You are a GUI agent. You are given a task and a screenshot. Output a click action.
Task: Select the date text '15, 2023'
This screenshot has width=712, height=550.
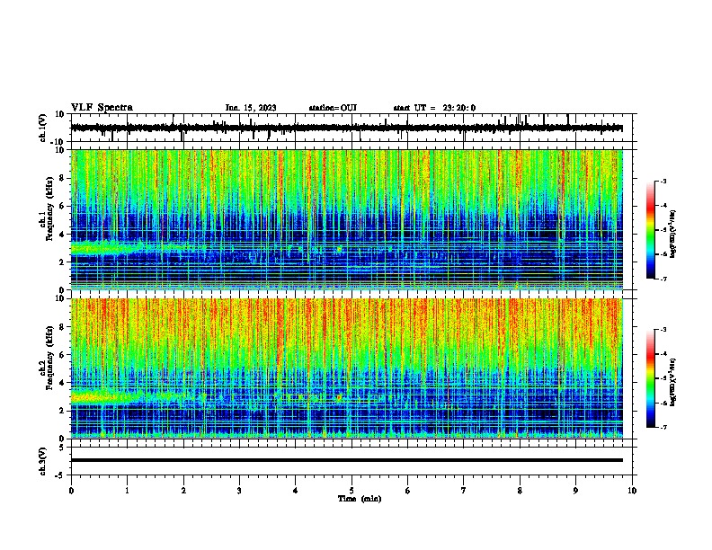tap(258, 108)
